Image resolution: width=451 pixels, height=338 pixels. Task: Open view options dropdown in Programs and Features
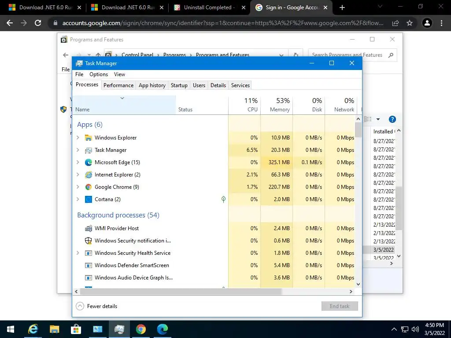pos(378,119)
